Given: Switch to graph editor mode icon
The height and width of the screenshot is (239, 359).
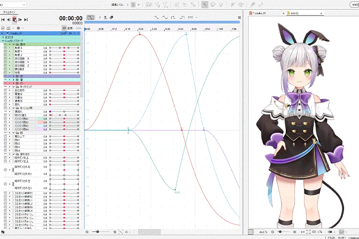Looking at the screenshot, I should click(91, 17).
